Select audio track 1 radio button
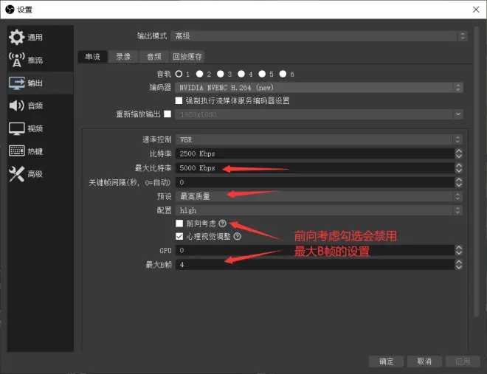This screenshot has height=374, width=487. [179, 74]
